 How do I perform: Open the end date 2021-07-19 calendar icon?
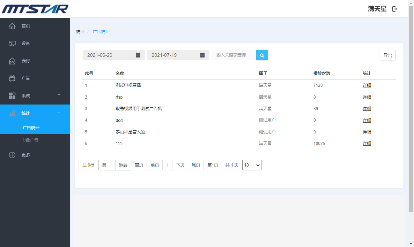(202, 55)
